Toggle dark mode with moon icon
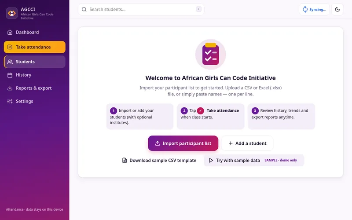352x220 pixels. (x=337, y=9)
